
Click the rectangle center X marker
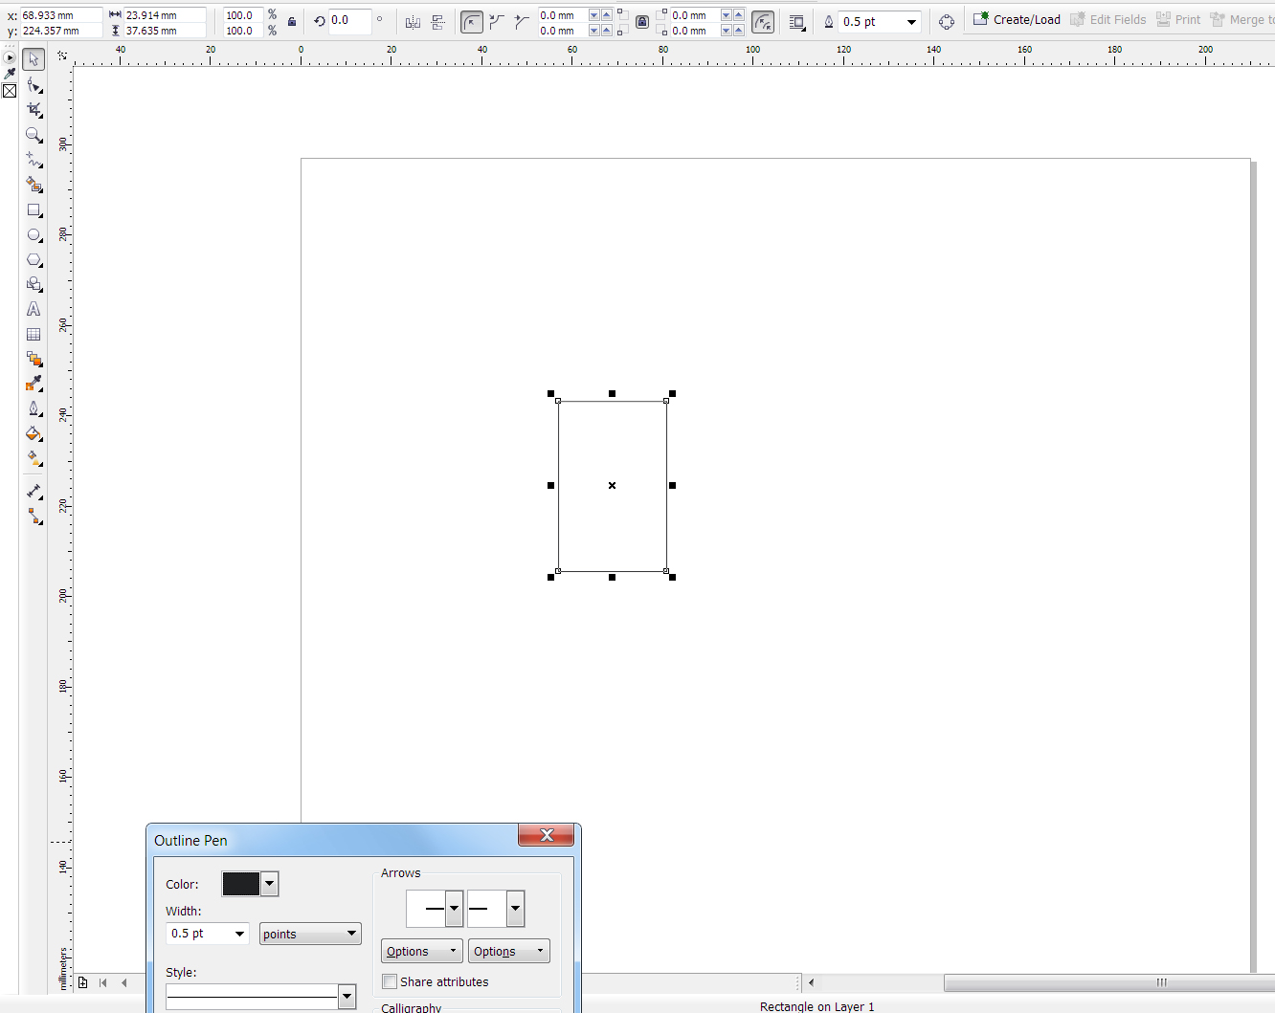click(x=612, y=485)
